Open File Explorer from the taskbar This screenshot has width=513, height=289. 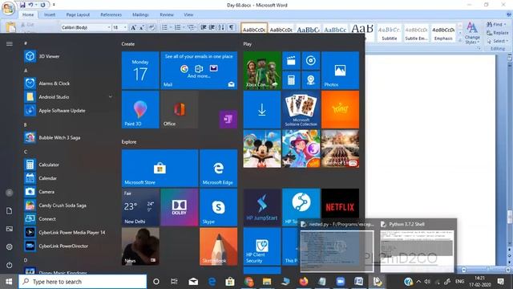point(267,282)
